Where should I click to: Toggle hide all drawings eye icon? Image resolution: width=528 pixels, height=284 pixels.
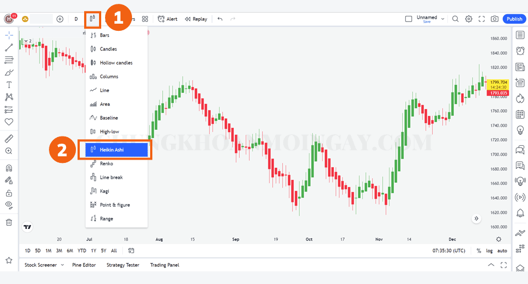(x=9, y=205)
